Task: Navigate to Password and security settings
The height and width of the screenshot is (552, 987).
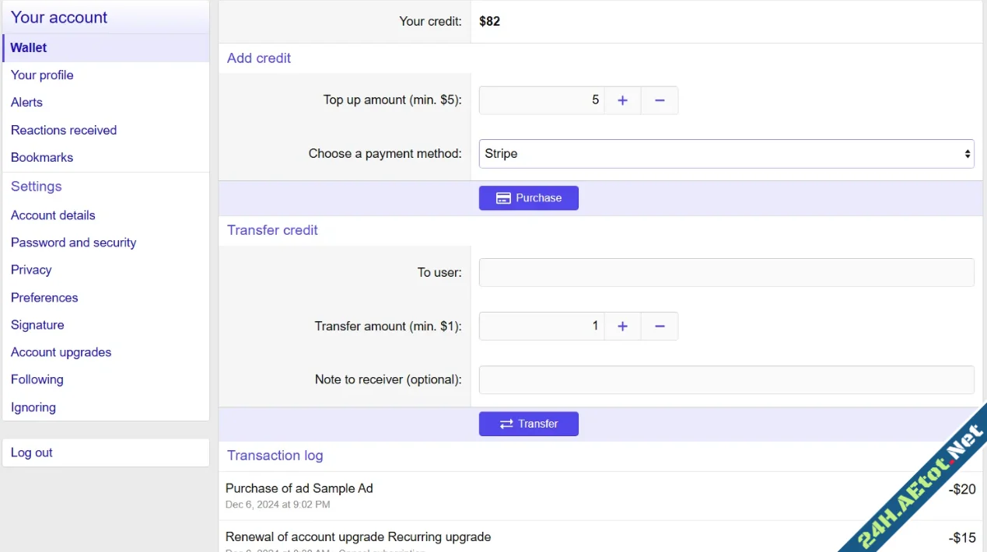Action: coord(73,243)
